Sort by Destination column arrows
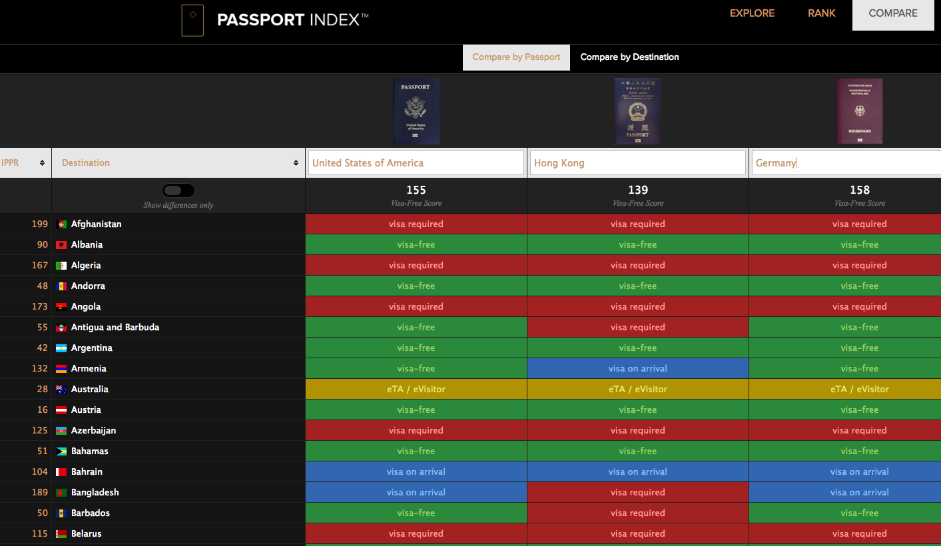Viewport: 941px width, 546px height. tap(296, 163)
